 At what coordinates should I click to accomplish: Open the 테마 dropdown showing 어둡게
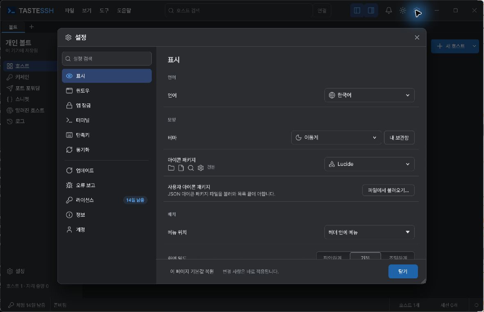tap(336, 138)
